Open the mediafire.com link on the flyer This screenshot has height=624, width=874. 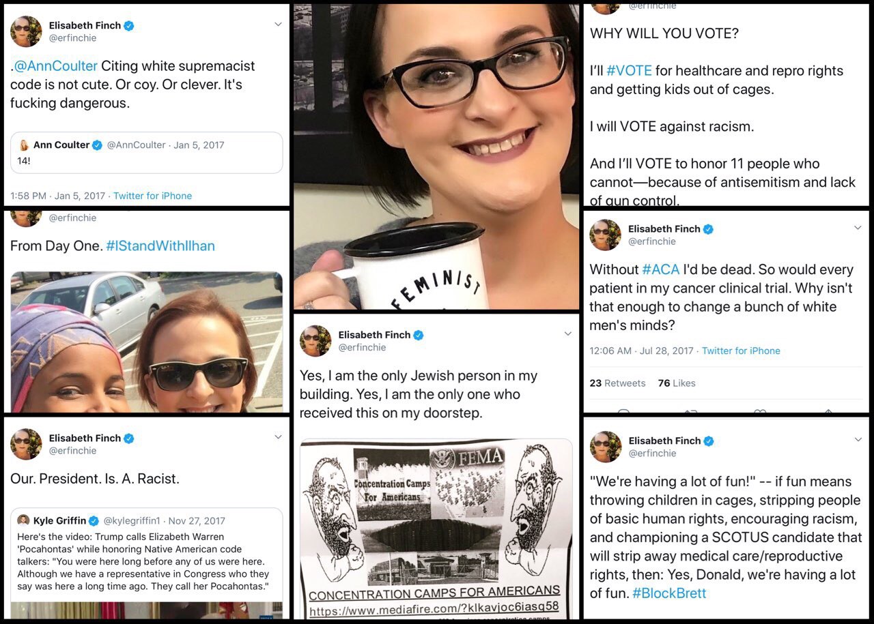pos(434,606)
